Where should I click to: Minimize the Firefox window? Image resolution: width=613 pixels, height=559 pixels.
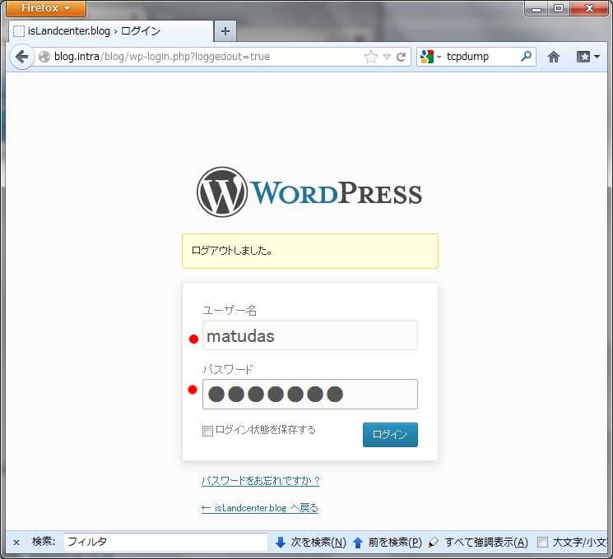pyautogui.click(x=536, y=8)
